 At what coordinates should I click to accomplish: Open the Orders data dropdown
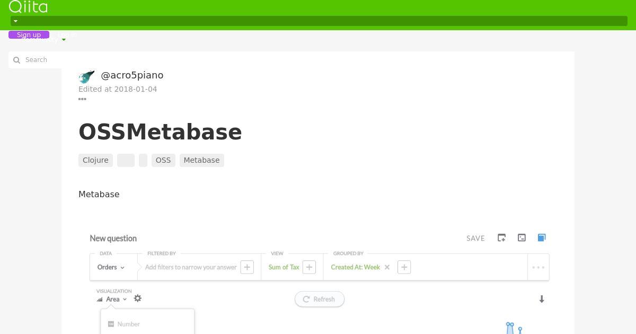pos(111,267)
